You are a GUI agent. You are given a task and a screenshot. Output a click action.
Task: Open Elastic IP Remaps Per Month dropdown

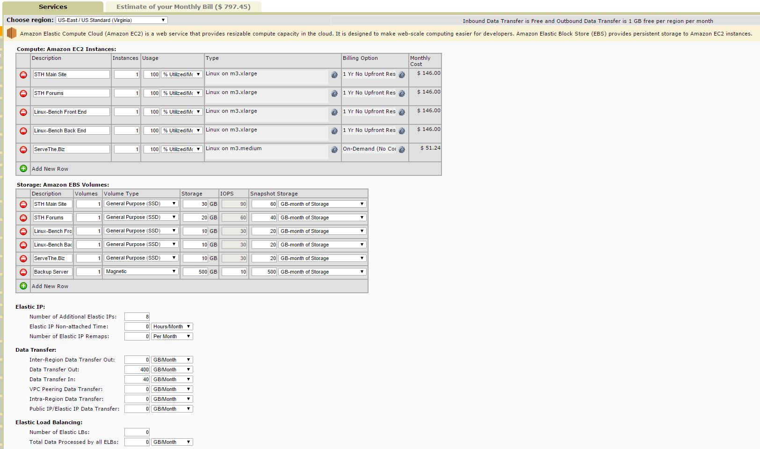point(172,336)
